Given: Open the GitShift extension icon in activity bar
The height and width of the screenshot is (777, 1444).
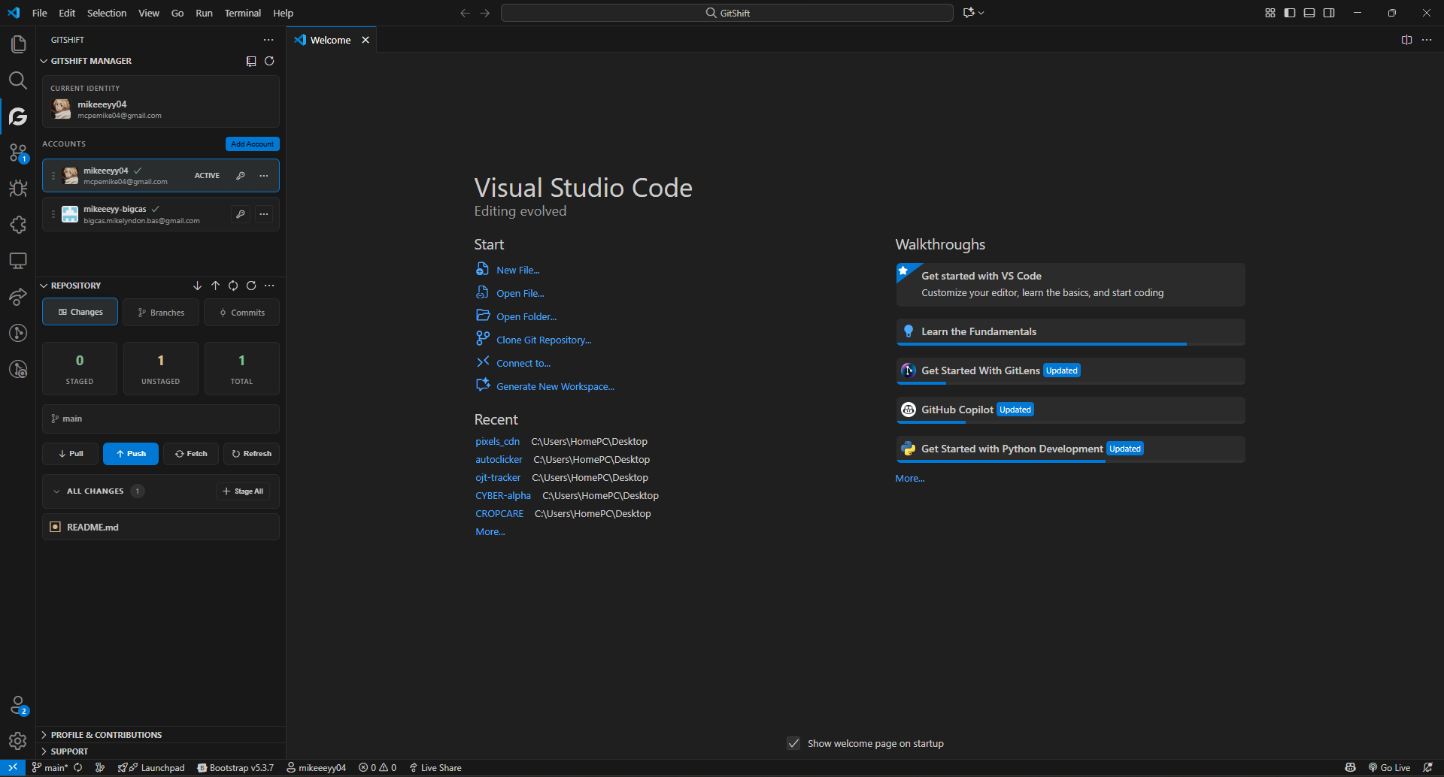Looking at the screenshot, I should [18, 117].
